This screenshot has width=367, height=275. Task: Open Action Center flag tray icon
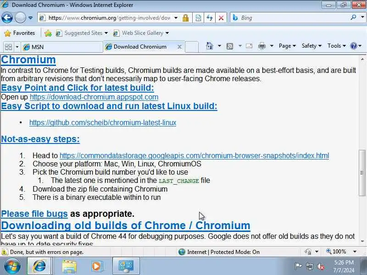(298, 266)
